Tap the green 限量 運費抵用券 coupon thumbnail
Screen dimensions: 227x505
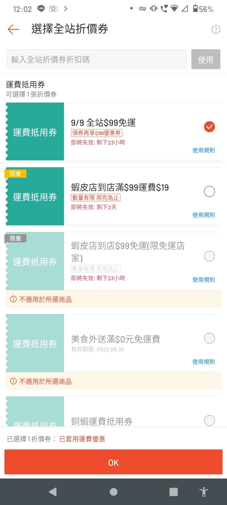(x=35, y=196)
